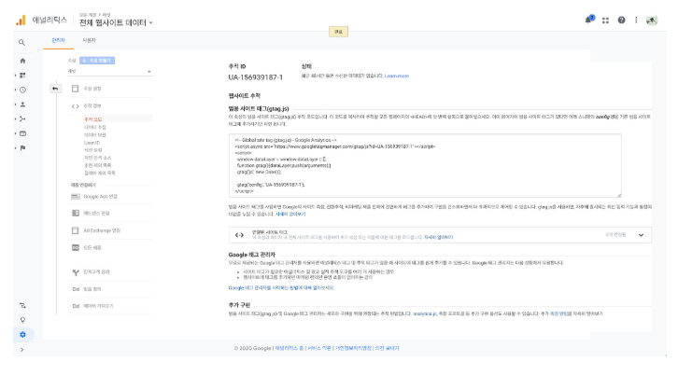Click the small yellow button at top center
The image size is (678, 389).
tap(339, 32)
